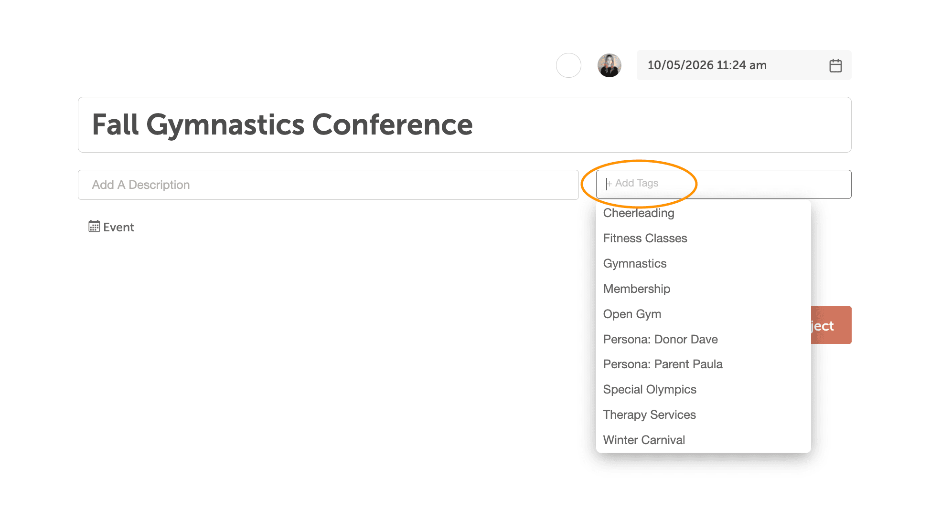The width and height of the screenshot is (941, 518).
Task: Pick the Membership tag option
Action: tap(636, 289)
